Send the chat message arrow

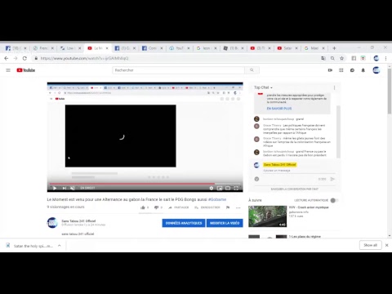click(x=332, y=179)
